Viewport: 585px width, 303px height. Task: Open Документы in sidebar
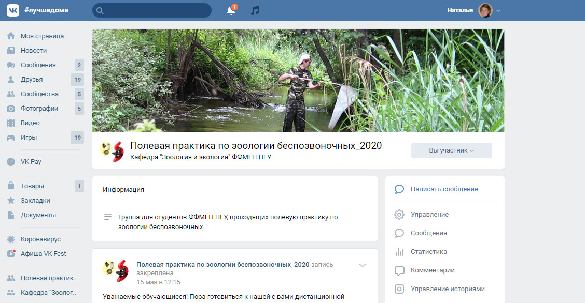tap(38, 215)
